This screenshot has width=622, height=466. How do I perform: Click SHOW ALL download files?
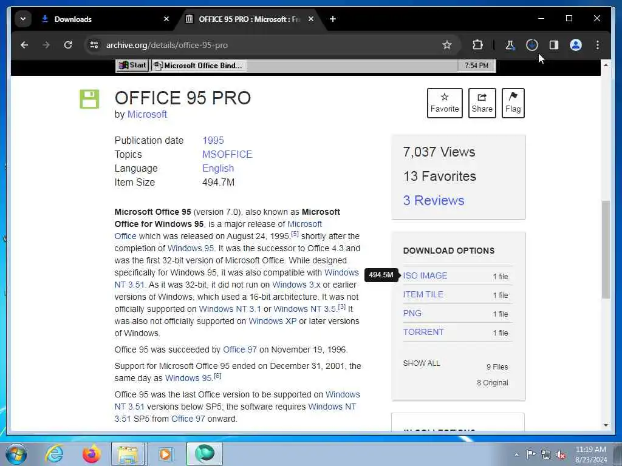click(x=422, y=363)
